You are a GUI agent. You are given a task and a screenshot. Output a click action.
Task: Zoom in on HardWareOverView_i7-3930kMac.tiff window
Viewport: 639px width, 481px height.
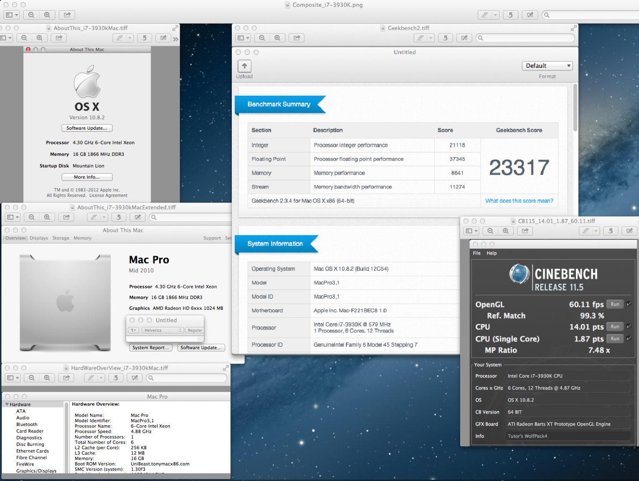click(x=47, y=378)
